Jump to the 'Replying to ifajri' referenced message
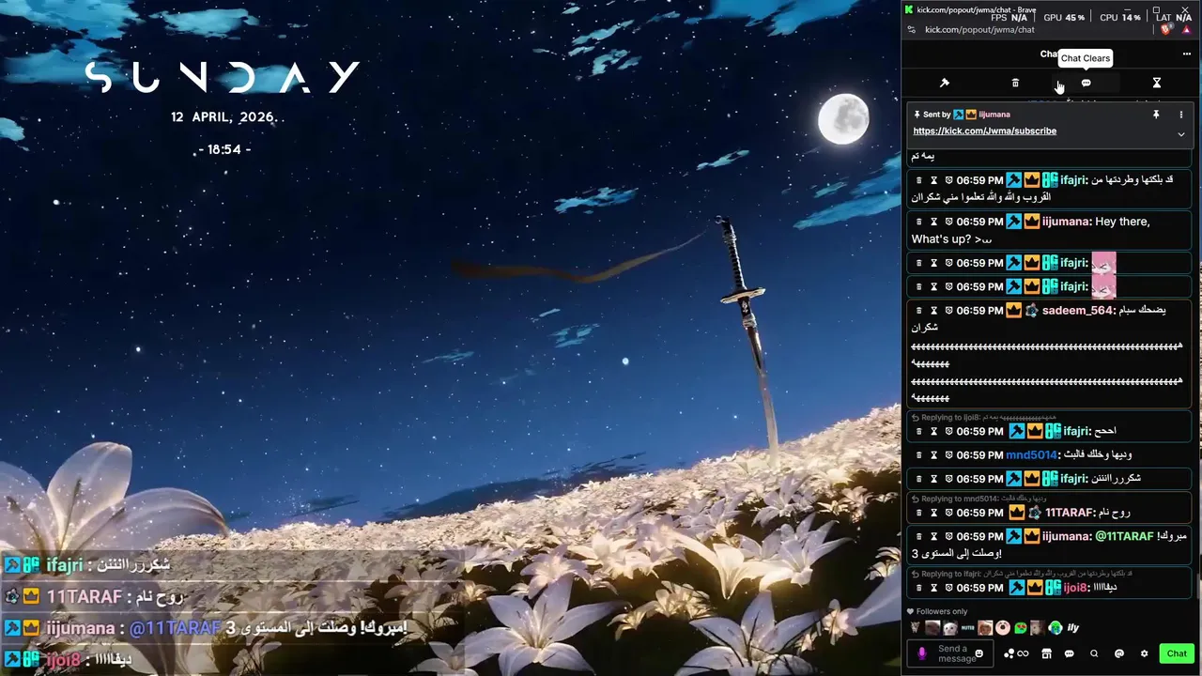The height and width of the screenshot is (676, 1202). tap(1022, 574)
